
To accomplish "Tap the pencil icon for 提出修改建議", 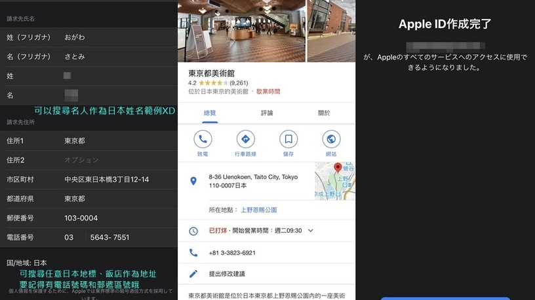I will 193,274.
